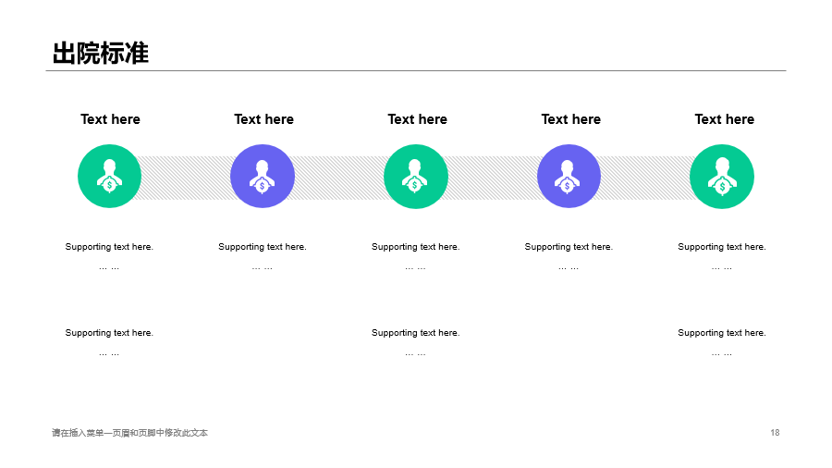
Task: Select the last green person-money icon circle
Action: pyautogui.click(x=722, y=176)
